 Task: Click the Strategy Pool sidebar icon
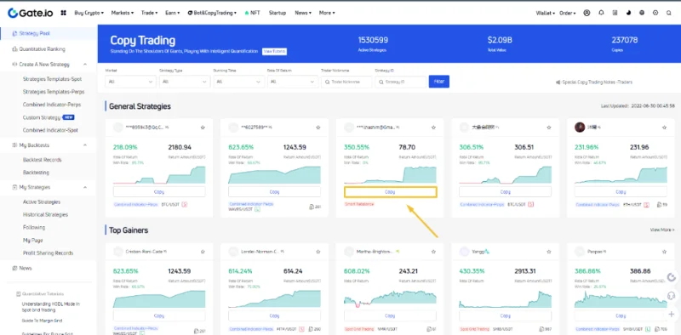pos(14,33)
